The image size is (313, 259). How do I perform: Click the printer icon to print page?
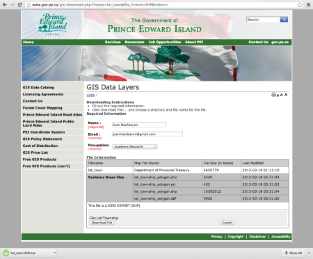coord(273,94)
